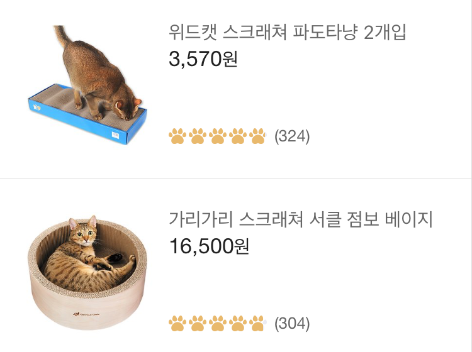Click first paw rating icon for 위드캣 스크래쳐

pyautogui.click(x=177, y=136)
